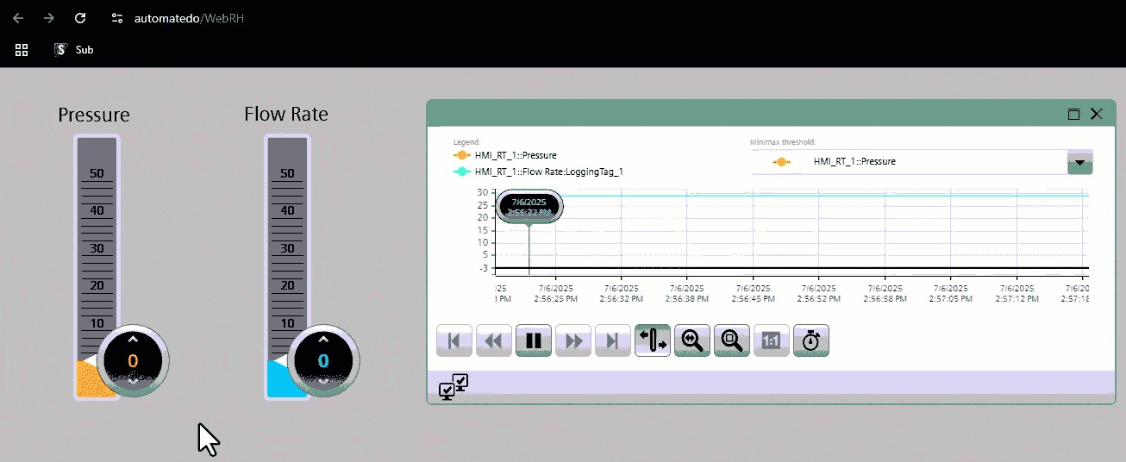Rewind the trend view backward
Screen dimensions: 1126x462
tap(494, 340)
